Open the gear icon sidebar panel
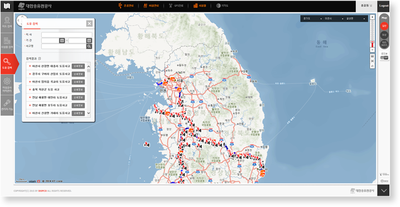 point(7,84)
